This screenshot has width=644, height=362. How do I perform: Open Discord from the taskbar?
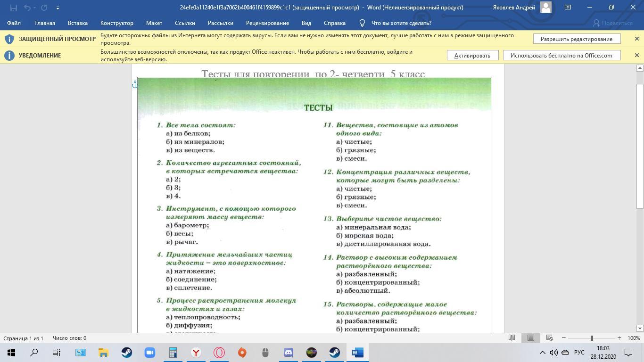288,353
